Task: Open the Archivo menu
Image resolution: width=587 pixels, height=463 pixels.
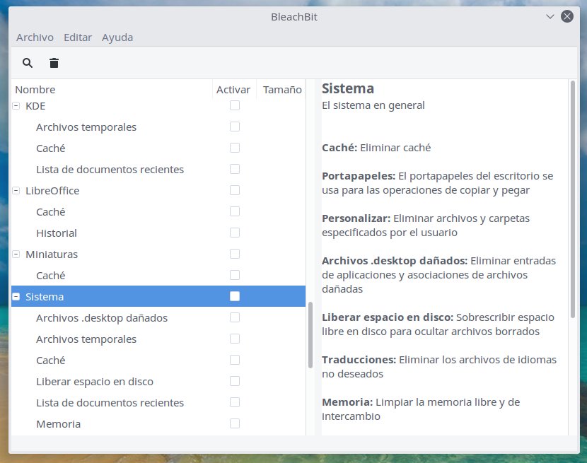Action: point(35,37)
